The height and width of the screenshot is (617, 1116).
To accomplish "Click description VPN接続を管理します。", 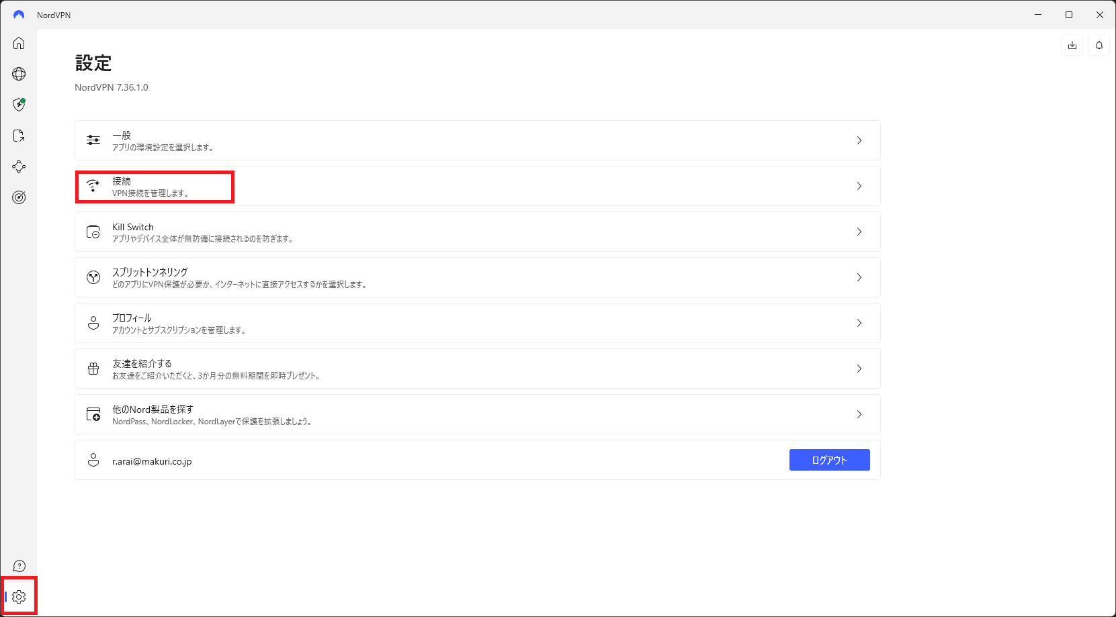I will [151, 193].
